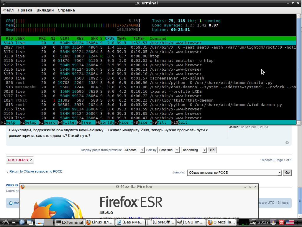Toggle htop F5 Tree view
Viewport: 302px width, 227px height.
(x=86, y=122)
